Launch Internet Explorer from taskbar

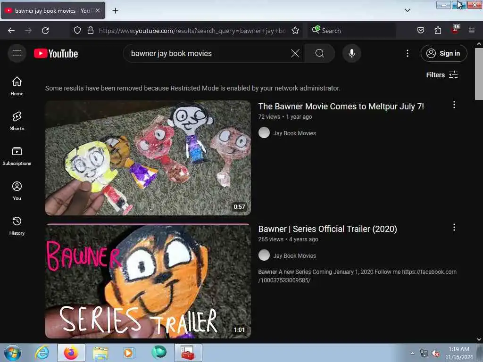click(x=42, y=353)
